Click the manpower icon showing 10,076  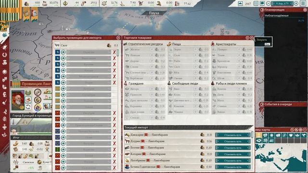[45, 3]
